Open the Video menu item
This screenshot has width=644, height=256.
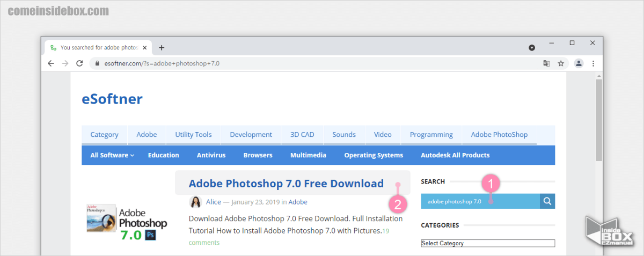[383, 135]
